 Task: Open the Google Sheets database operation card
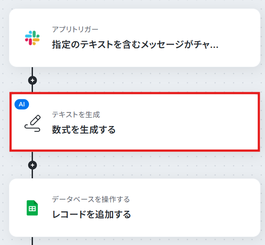[x=134, y=208]
